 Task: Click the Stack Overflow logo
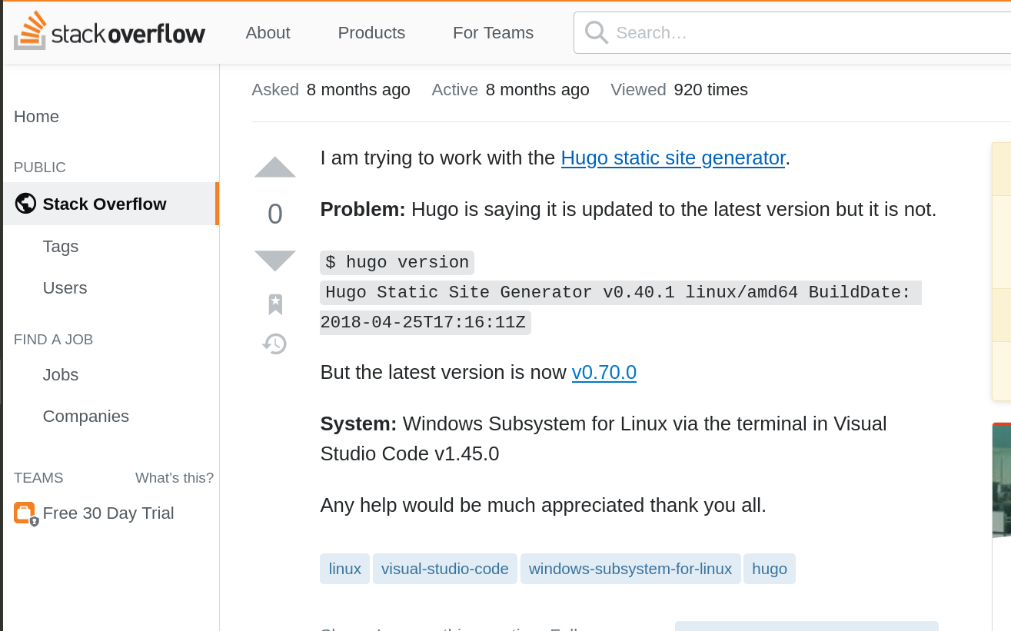[x=109, y=32]
